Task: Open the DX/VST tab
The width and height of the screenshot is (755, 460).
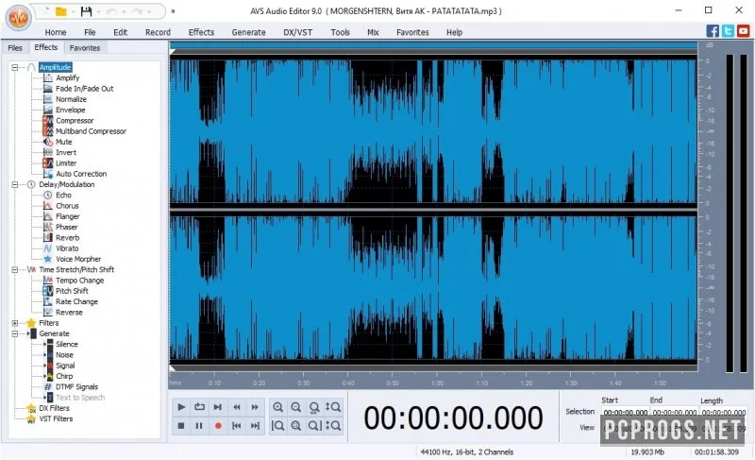Action: pyautogui.click(x=297, y=32)
